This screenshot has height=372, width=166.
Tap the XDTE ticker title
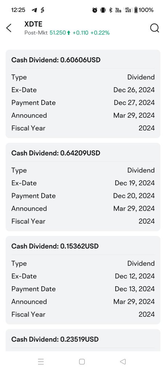33,24
